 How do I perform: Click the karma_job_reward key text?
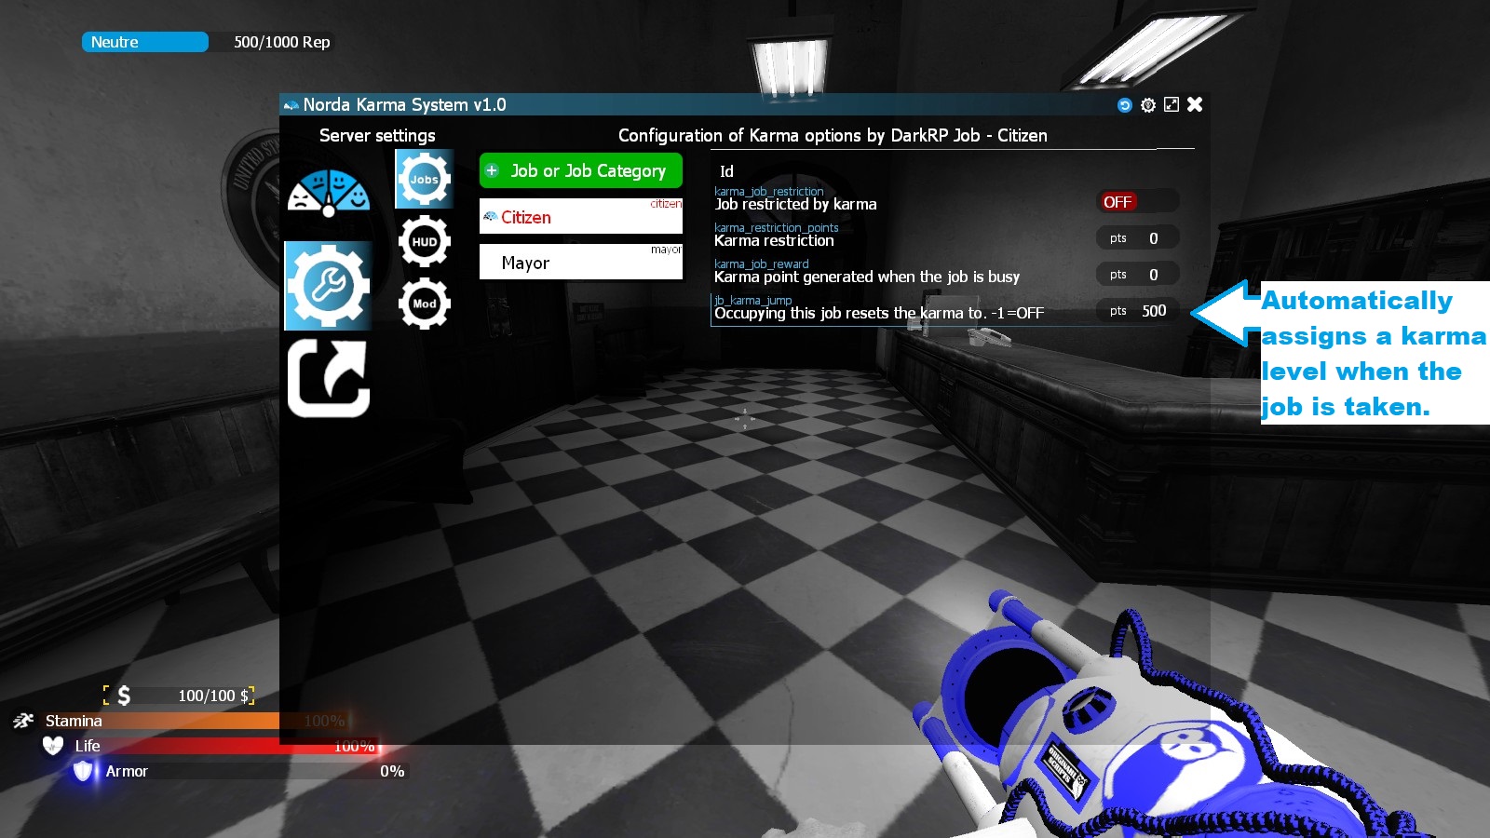[x=762, y=264]
